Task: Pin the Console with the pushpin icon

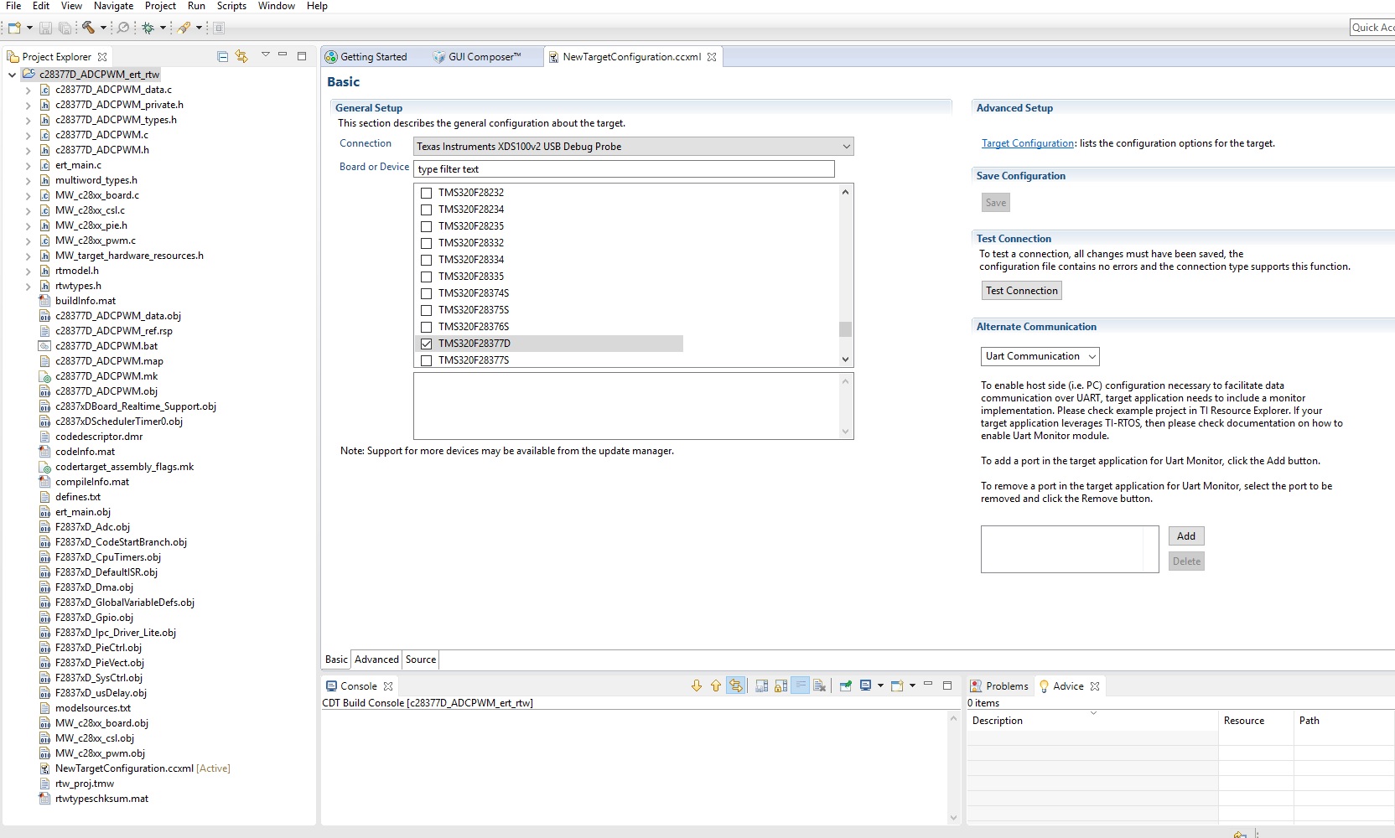Action: (x=845, y=685)
